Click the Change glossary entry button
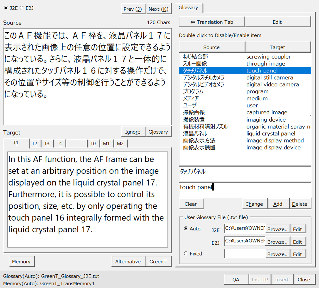 pos(254,204)
